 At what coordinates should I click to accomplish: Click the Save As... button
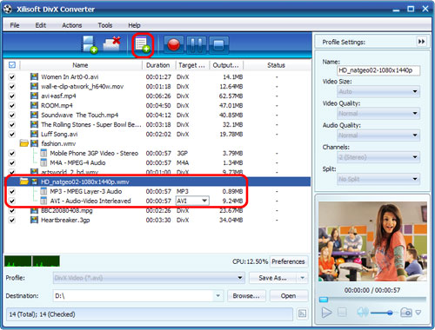click(x=272, y=278)
